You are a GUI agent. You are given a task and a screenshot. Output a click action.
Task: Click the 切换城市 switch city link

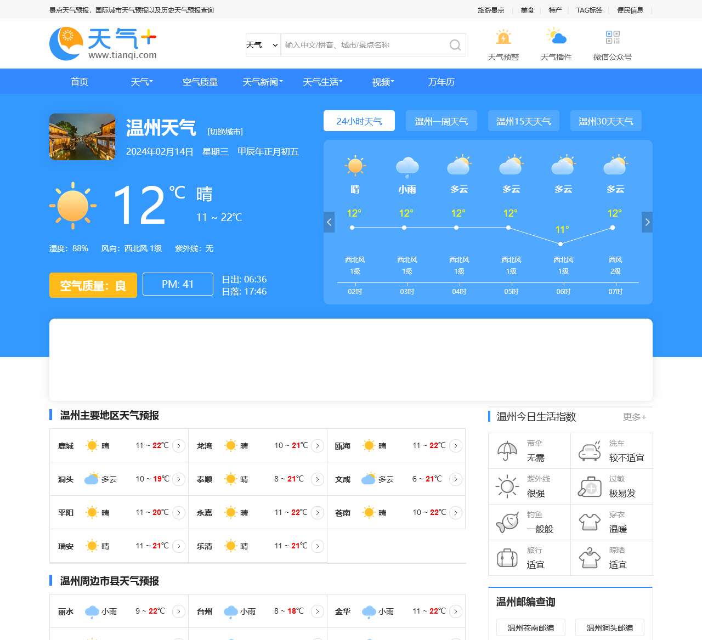(225, 132)
